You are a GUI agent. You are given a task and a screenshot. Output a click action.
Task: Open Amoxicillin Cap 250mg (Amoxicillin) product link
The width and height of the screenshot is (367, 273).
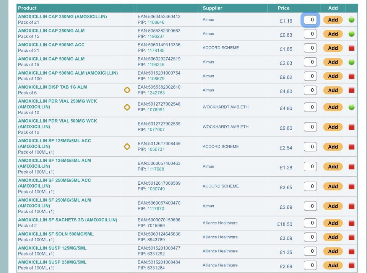(x=62, y=16)
